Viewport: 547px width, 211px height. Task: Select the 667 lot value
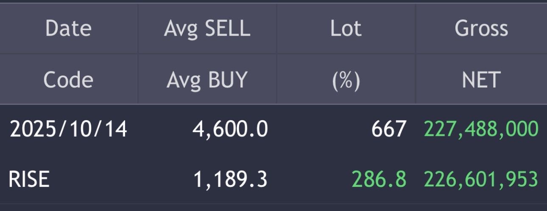(x=389, y=129)
